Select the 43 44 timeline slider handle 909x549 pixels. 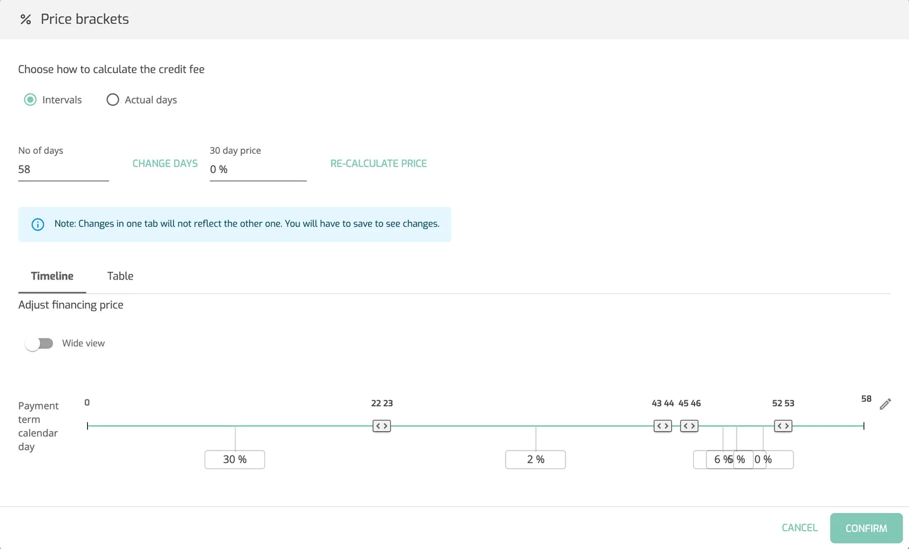[663, 426]
